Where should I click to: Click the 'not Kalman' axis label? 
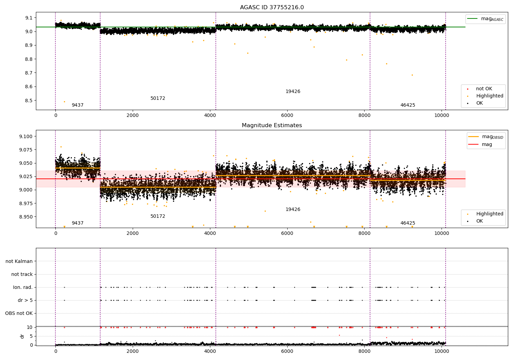pos(19,262)
